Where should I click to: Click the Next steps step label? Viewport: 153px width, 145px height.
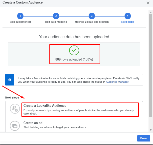(x=128, y=22)
